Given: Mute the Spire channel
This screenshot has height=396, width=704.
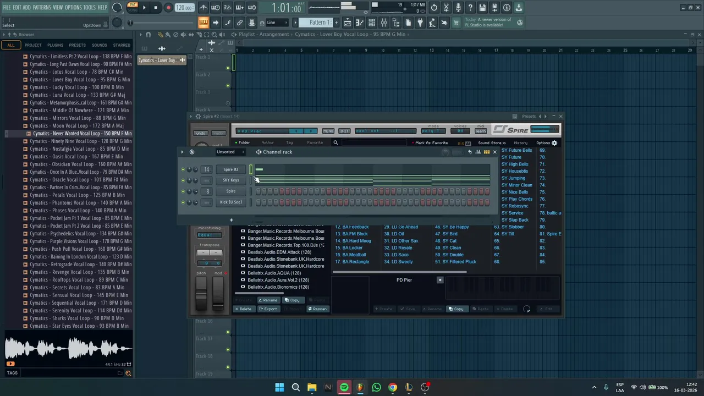Looking at the screenshot, I should tap(183, 191).
